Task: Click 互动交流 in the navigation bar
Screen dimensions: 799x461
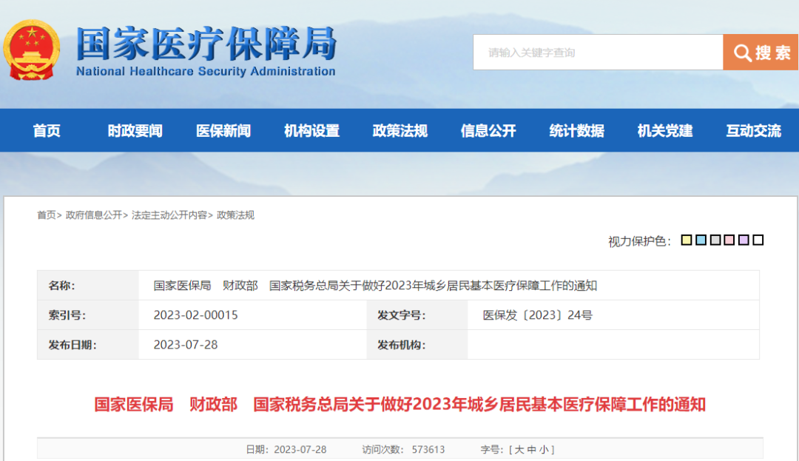Action: (x=753, y=131)
